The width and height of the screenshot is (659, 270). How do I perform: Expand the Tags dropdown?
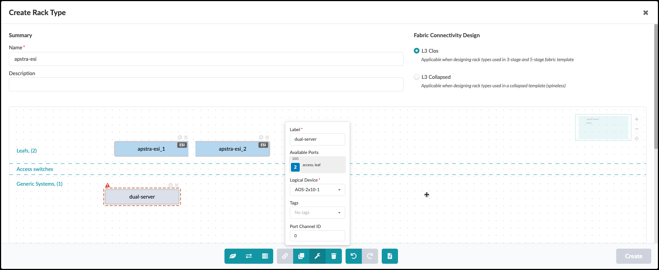click(x=317, y=213)
